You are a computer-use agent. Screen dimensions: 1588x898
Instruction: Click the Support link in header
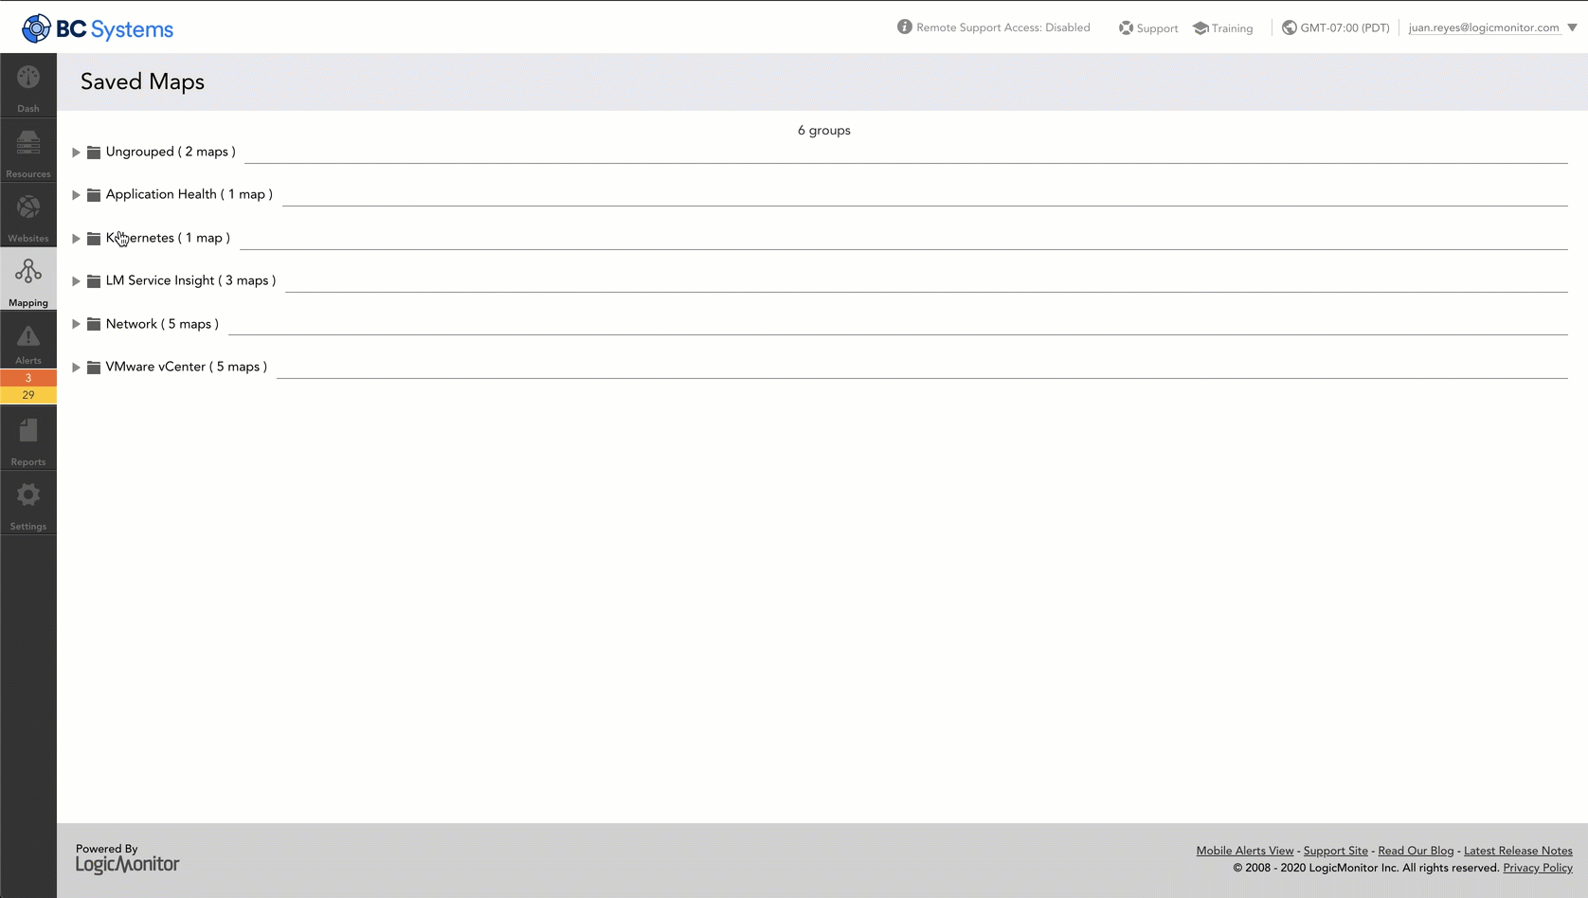[x=1157, y=28]
